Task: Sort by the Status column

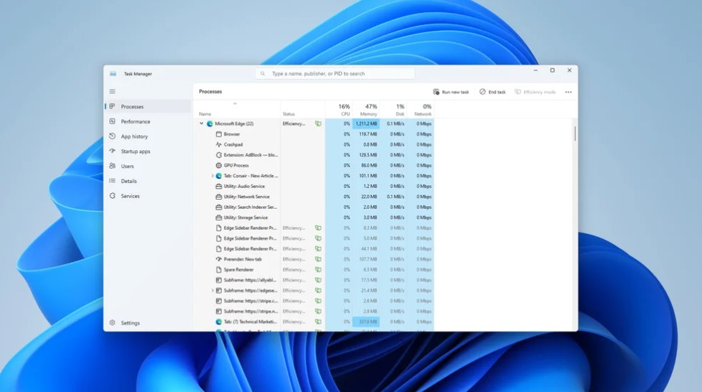Action: [289, 114]
